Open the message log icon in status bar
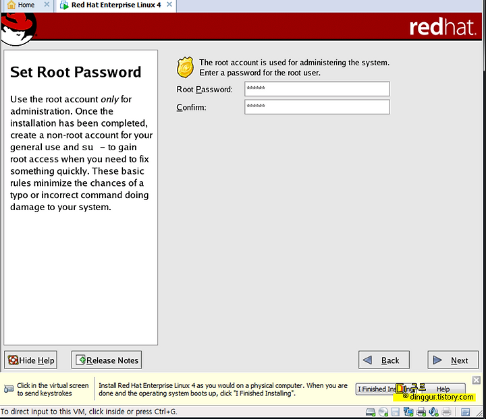Image resolution: width=486 pixels, height=419 pixels. point(466,412)
